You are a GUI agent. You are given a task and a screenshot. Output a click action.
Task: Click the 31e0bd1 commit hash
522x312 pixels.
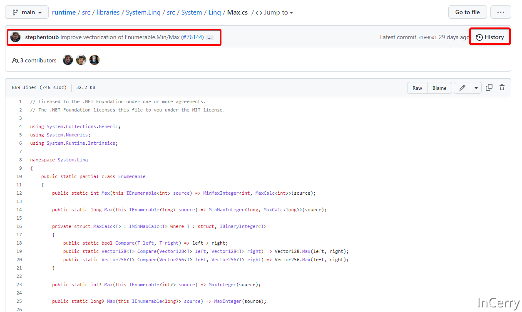(x=427, y=37)
